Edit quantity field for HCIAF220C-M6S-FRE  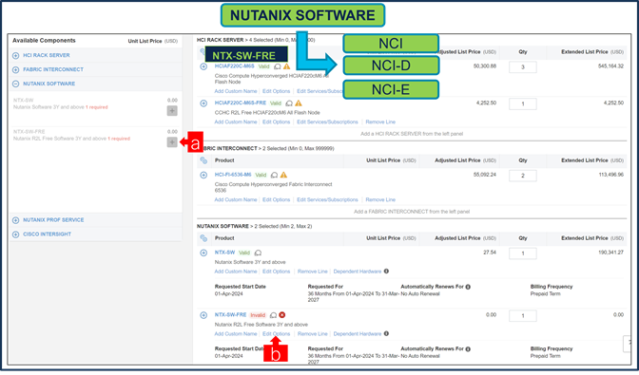[522, 104]
